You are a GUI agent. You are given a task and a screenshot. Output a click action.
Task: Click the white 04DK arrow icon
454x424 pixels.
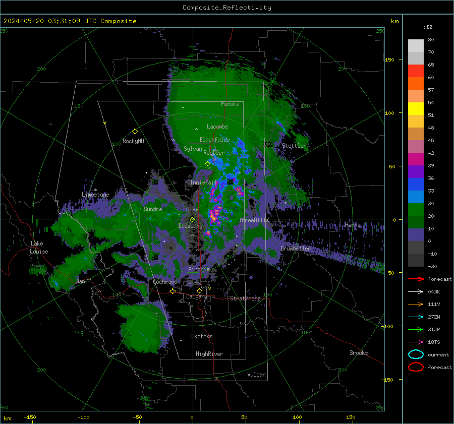point(416,292)
